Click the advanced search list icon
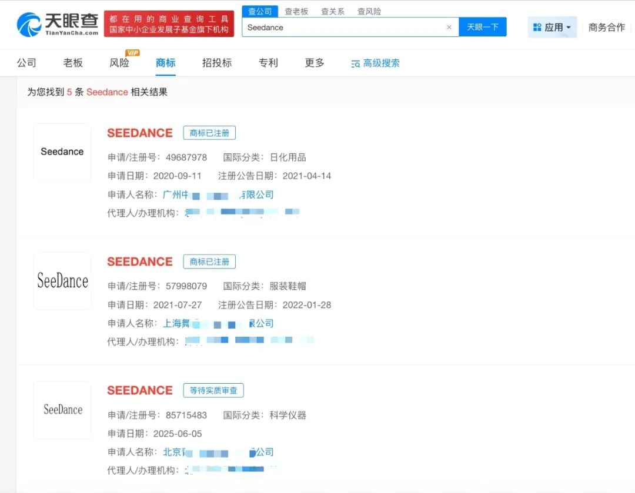This screenshot has width=635, height=493. 355,63
